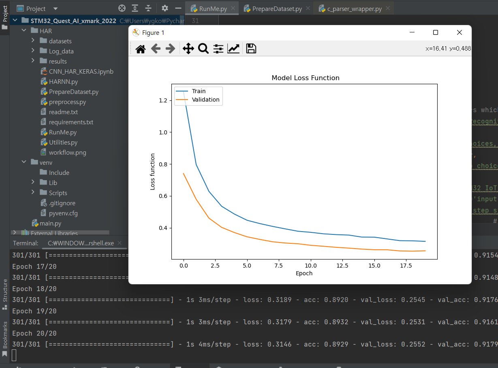Select the terminal powershell.exe tab
The width and height of the screenshot is (498, 368).
(x=81, y=243)
